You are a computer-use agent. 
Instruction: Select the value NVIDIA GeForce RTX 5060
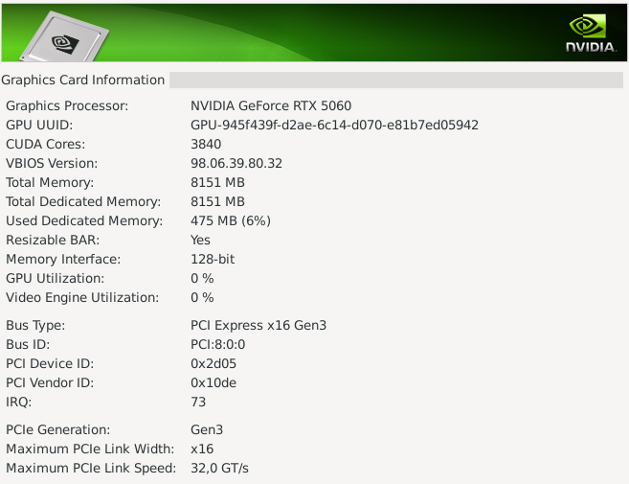click(x=271, y=106)
